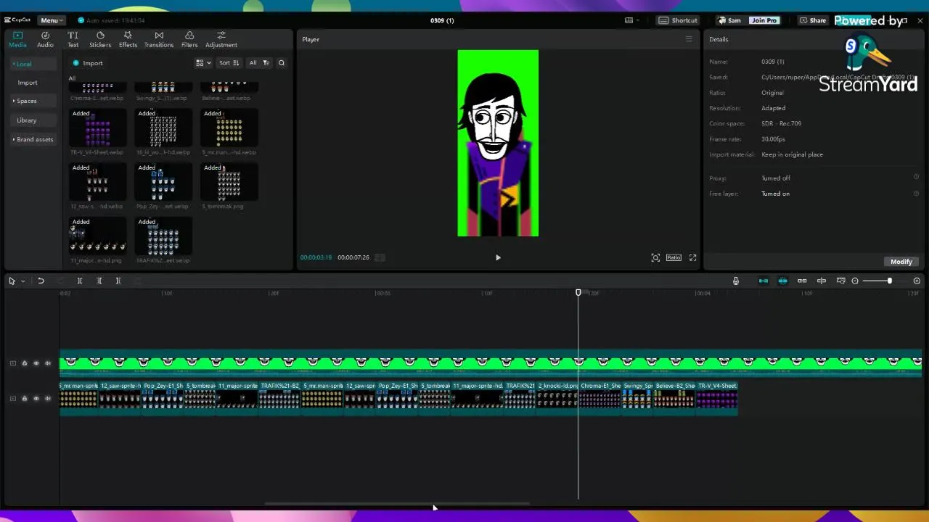Open the grid view mode dropdown

[x=203, y=63]
